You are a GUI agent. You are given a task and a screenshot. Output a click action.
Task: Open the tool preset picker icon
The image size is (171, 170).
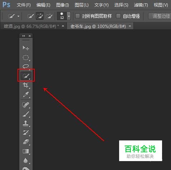[13, 16]
